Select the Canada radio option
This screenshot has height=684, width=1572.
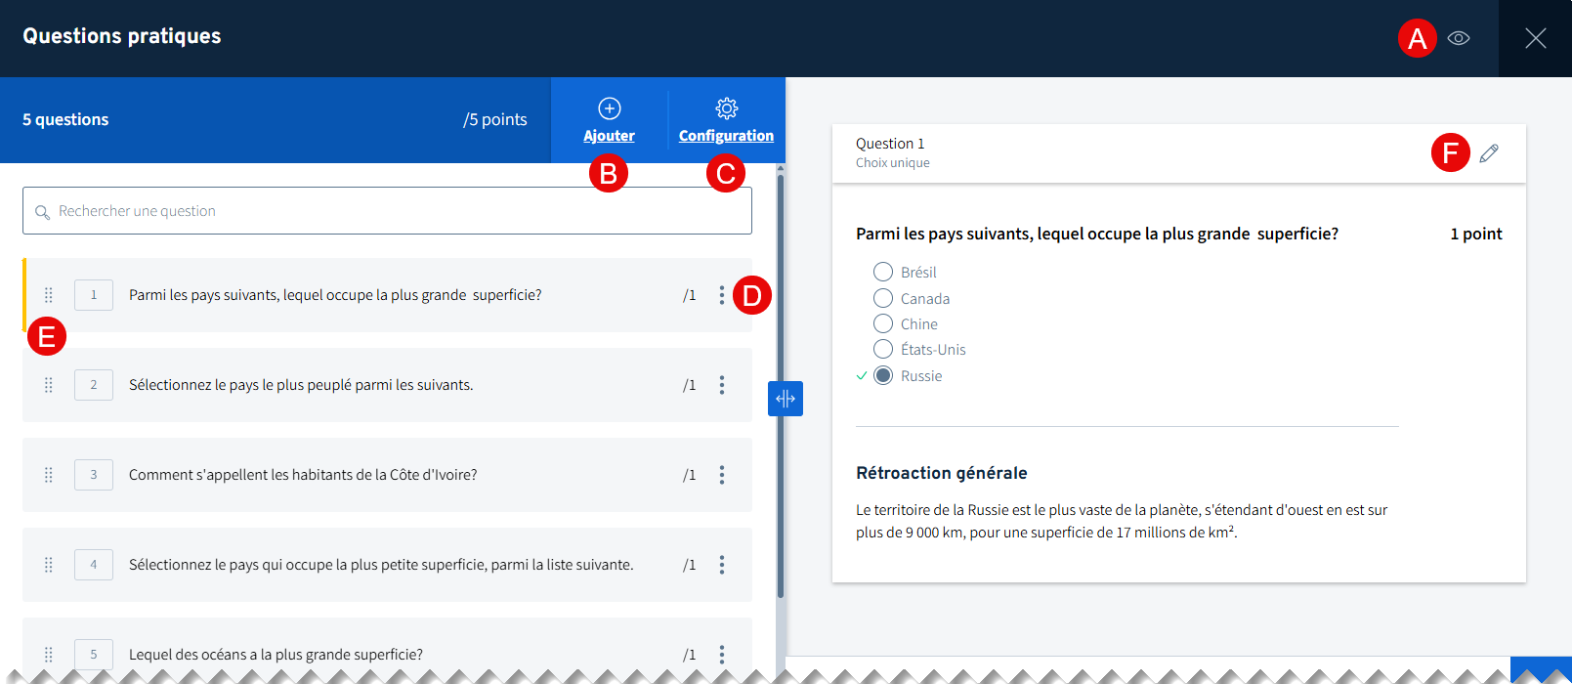tap(883, 298)
